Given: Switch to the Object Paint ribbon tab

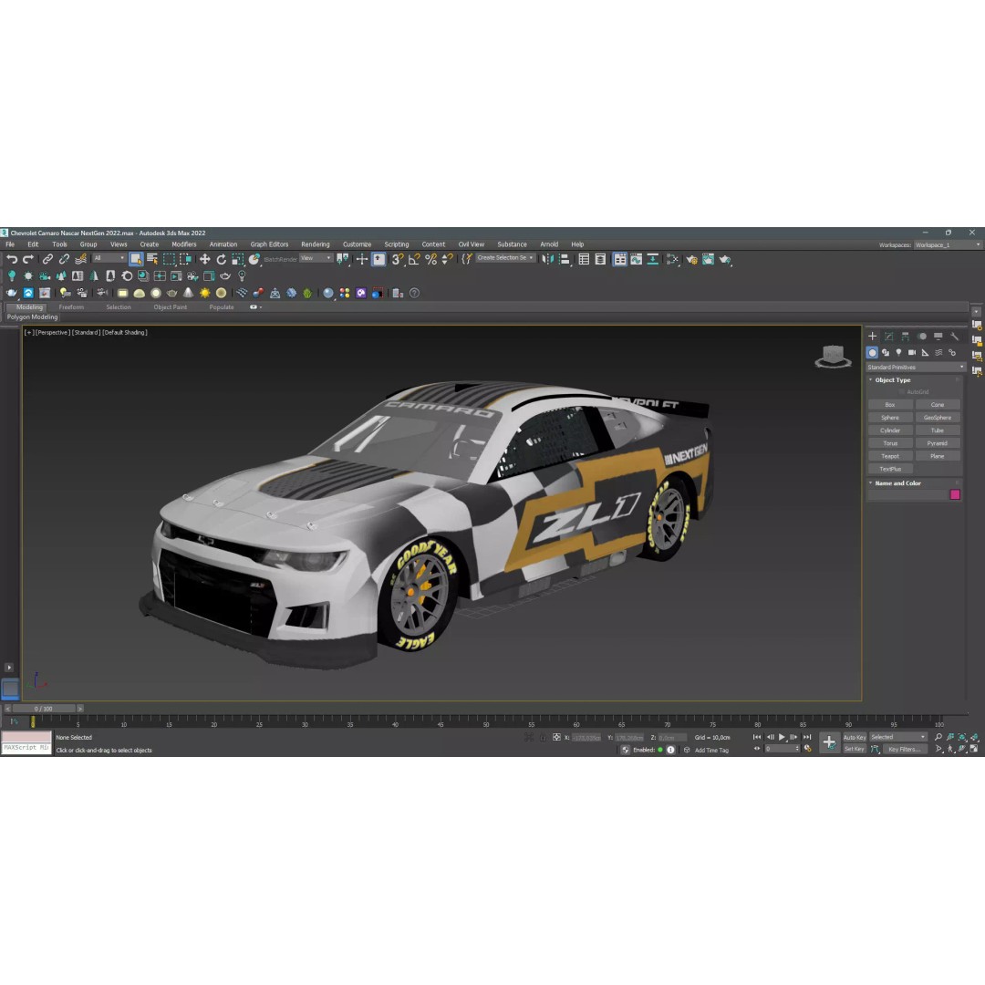Looking at the screenshot, I should pyautogui.click(x=171, y=307).
